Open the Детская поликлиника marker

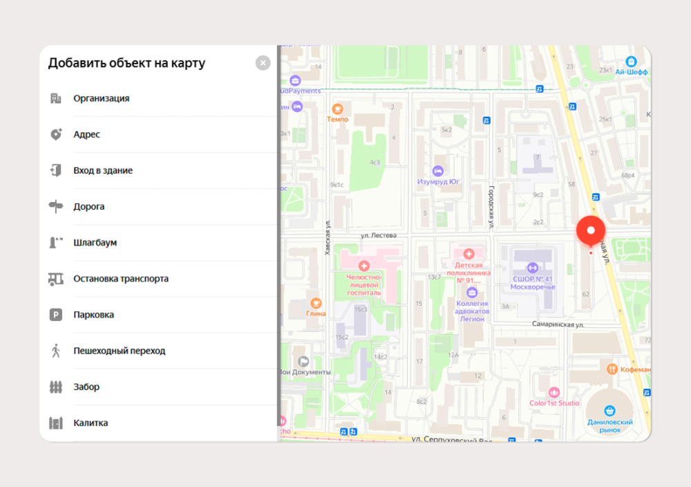[469, 254]
